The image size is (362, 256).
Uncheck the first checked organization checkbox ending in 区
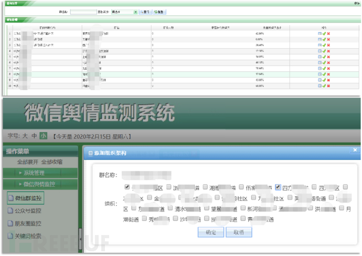point(127,187)
